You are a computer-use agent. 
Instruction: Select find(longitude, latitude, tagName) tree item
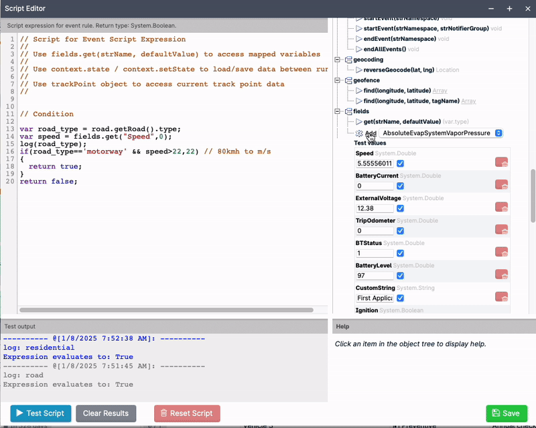[411, 101]
